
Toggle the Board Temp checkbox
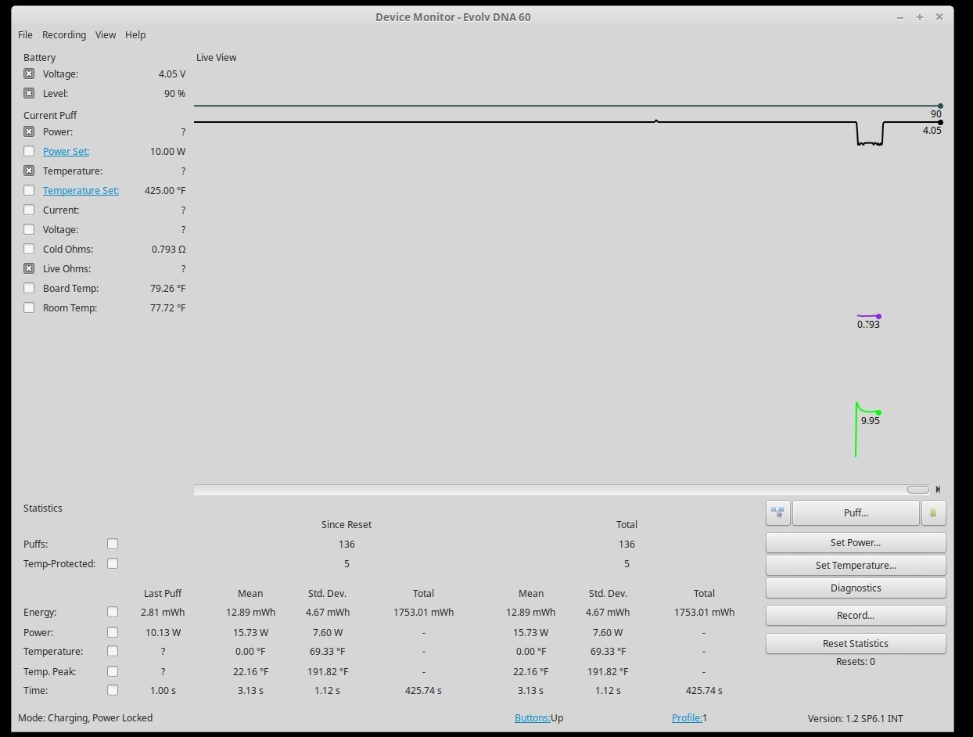coord(29,288)
